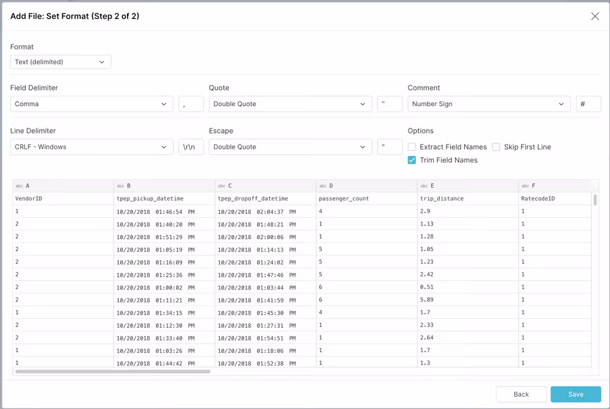Image resolution: width=610 pixels, height=409 pixels.
Task: Uncheck Trim Field Names option
Action: 412,160
